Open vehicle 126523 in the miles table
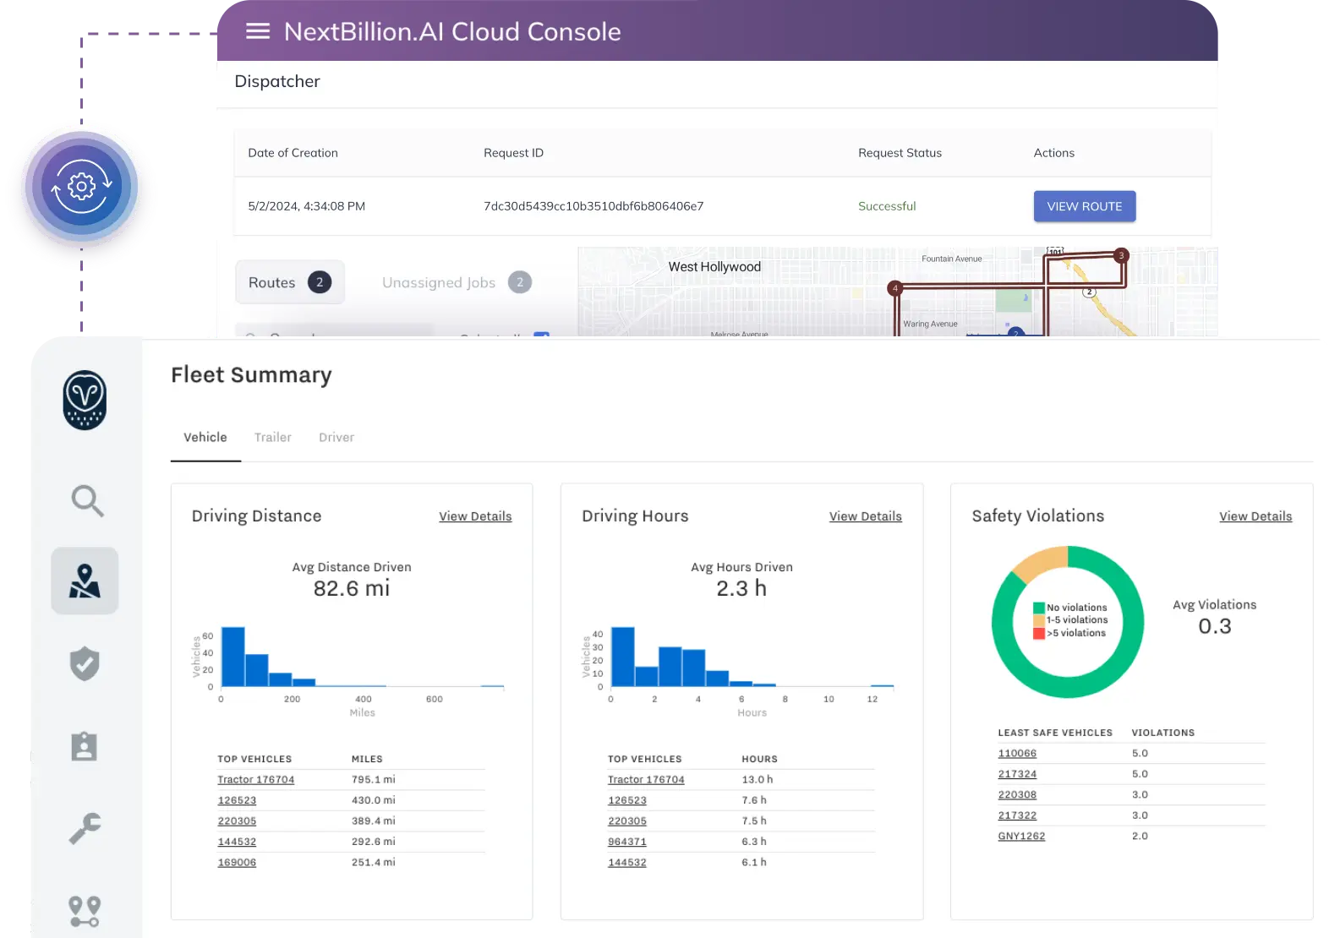 pos(237,800)
